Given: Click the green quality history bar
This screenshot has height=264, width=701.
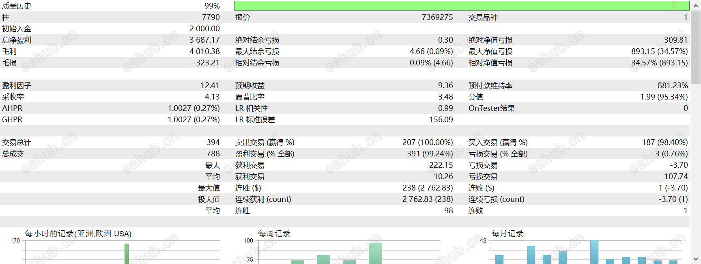Looking at the screenshot, I should pyautogui.click(x=462, y=6).
